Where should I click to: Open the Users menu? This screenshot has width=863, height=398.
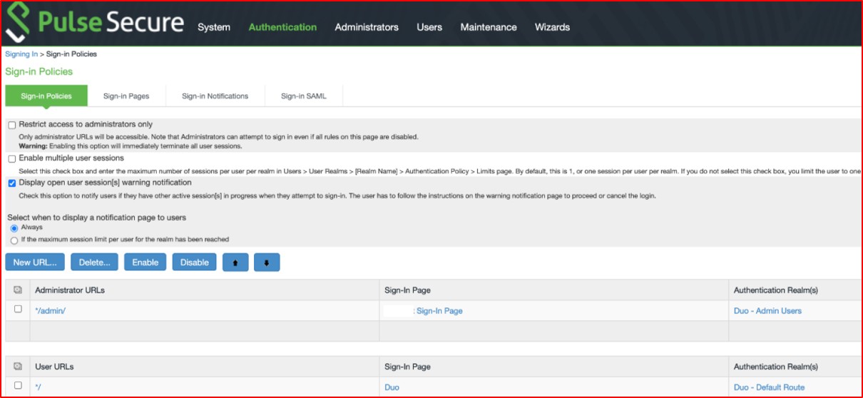(429, 27)
